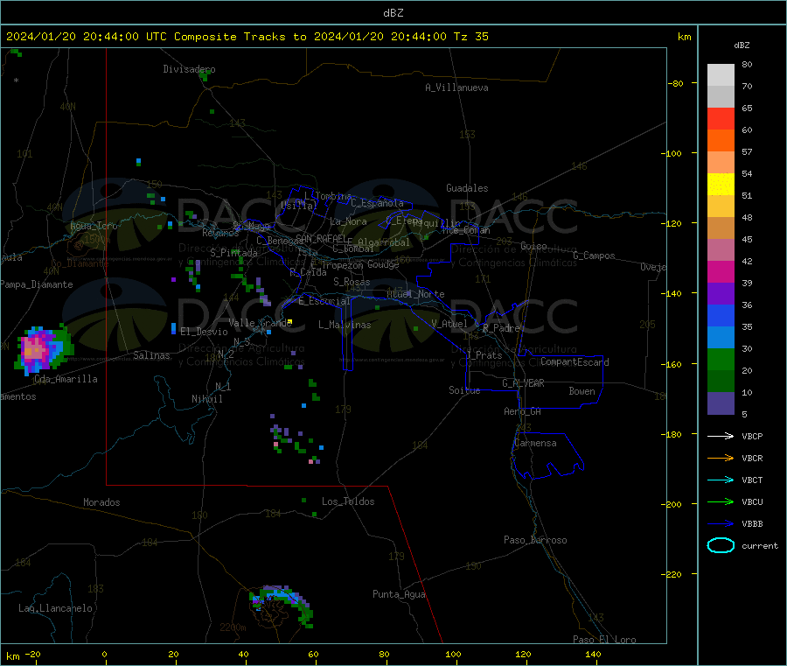The width and height of the screenshot is (787, 666).
Task: Click the arc-shaped echo near Punta_Agua
Action: coord(282,605)
